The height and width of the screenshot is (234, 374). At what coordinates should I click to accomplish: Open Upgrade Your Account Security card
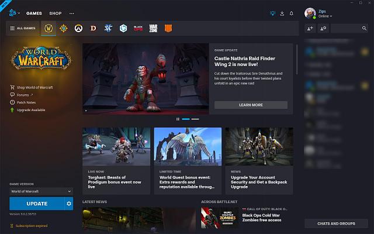point(259,161)
